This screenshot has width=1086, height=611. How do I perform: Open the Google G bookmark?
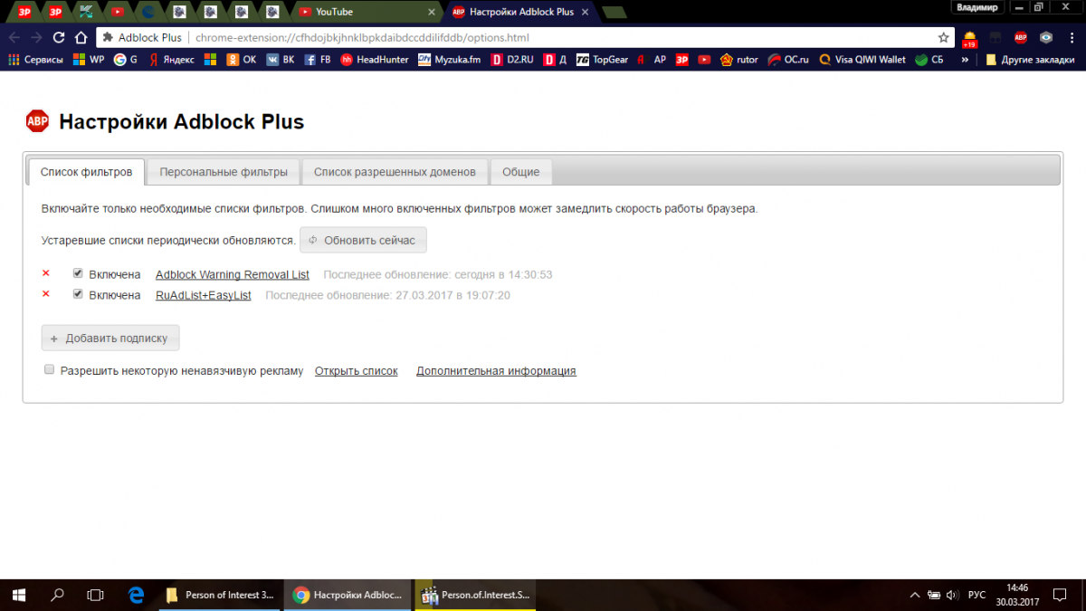126,60
